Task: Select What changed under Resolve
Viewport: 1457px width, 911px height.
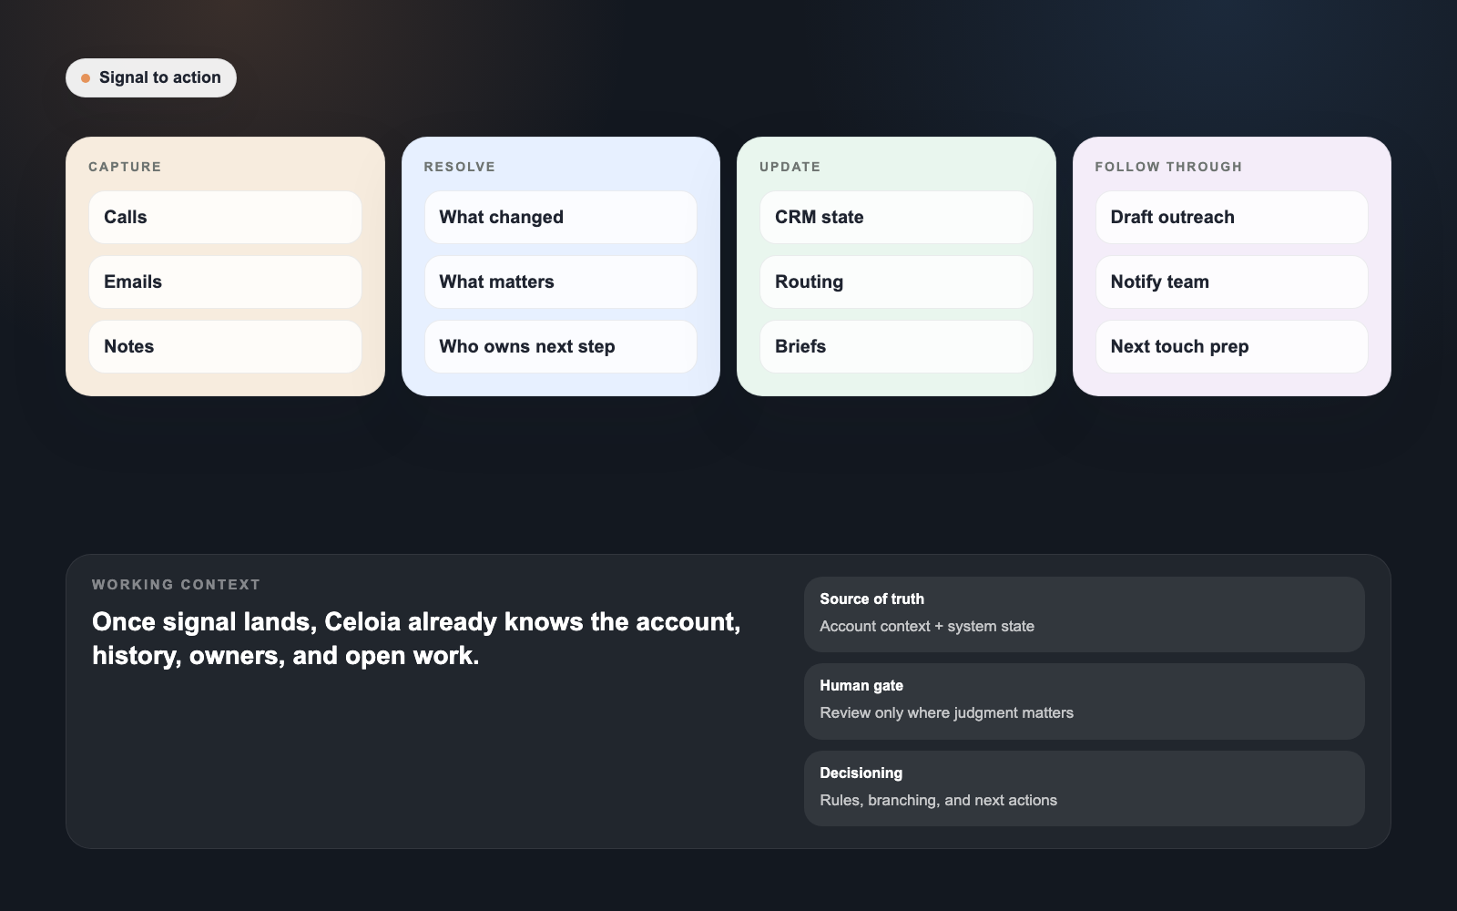Action: coord(560,217)
